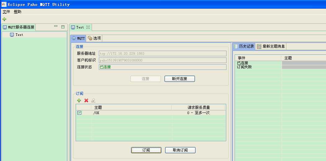This screenshot has width=326, height=161.
Task: Open the 文件 menu
Action: tap(6, 12)
